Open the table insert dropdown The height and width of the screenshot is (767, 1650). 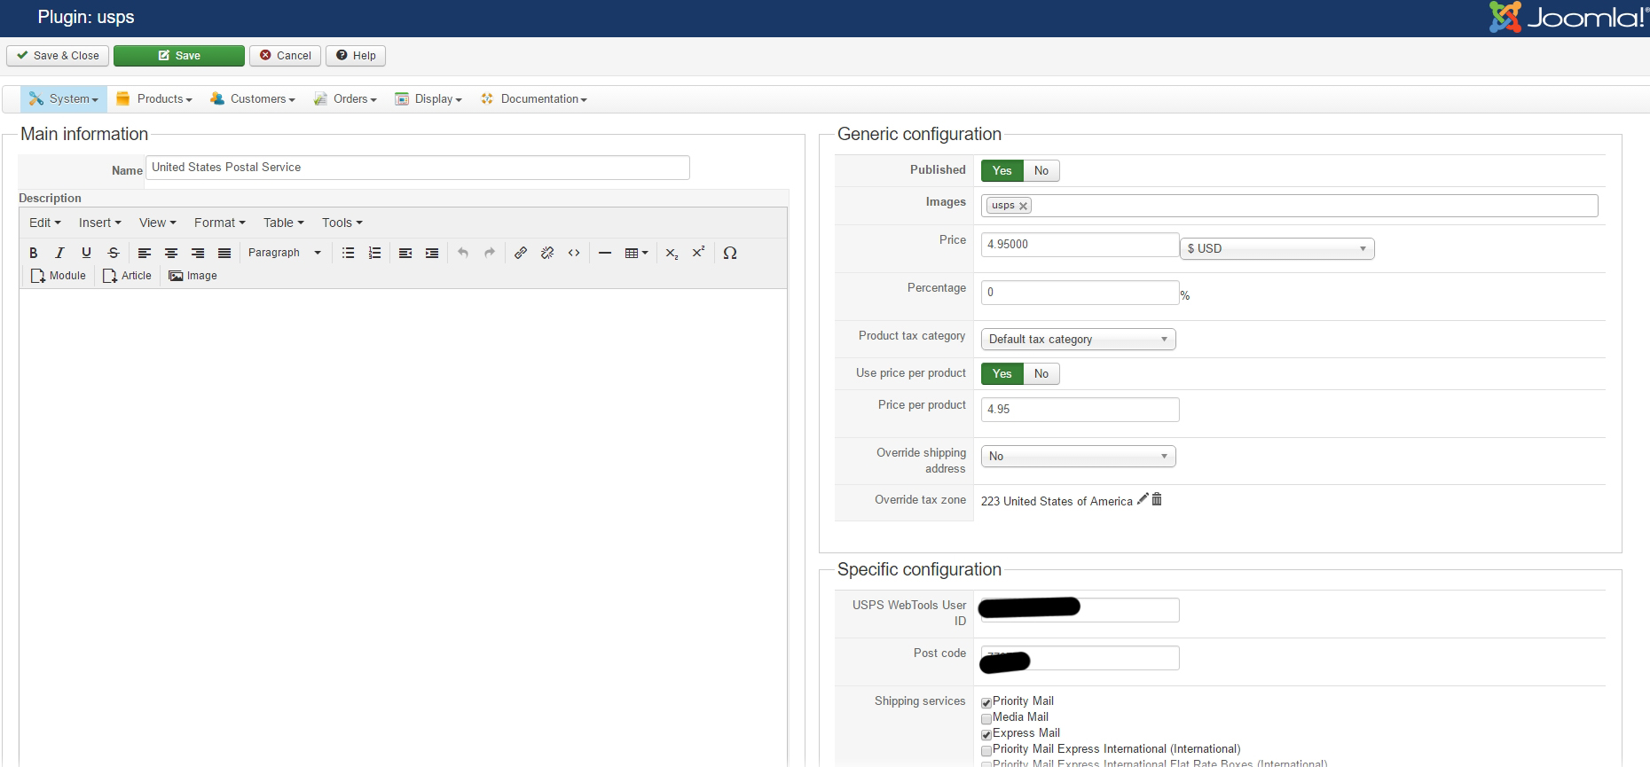coord(637,253)
